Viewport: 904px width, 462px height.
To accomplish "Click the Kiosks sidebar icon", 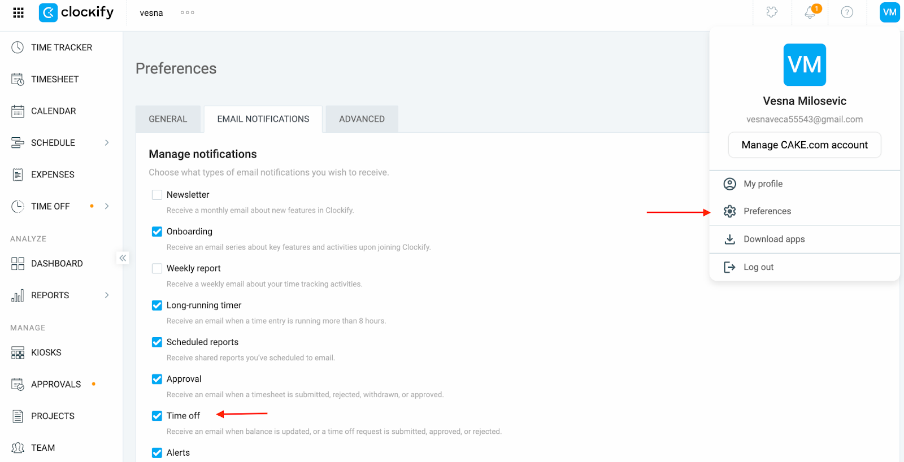I will (18, 352).
